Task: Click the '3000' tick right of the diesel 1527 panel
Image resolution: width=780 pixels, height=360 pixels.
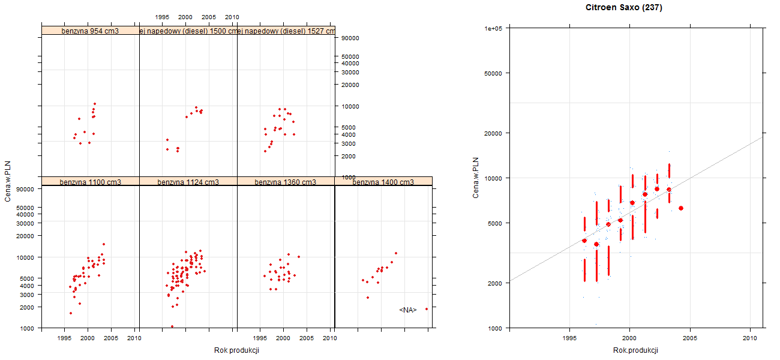Action: pos(348,143)
